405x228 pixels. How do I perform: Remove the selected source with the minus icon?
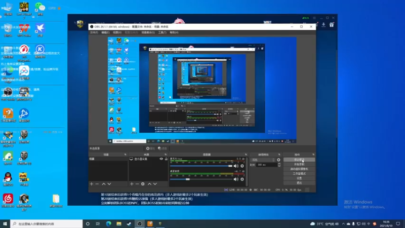[137, 184]
